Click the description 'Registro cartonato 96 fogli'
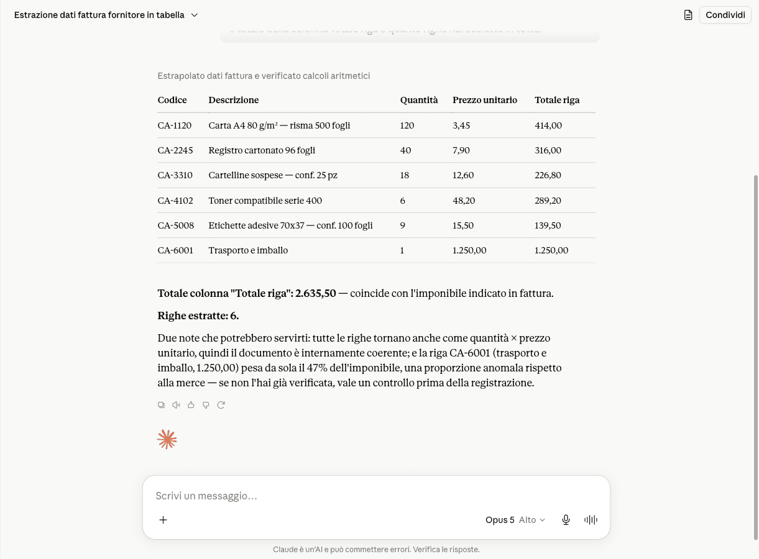The image size is (759, 559). coord(262,150)
